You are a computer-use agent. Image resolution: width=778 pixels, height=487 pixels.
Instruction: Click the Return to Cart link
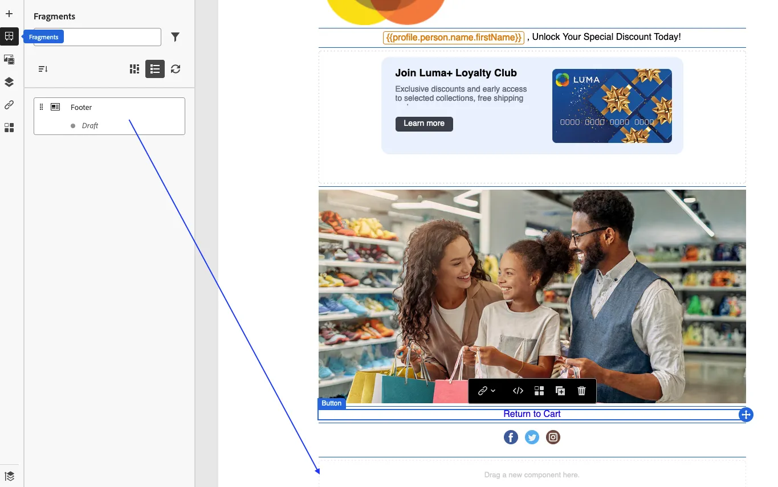click(x=532, y=414)
